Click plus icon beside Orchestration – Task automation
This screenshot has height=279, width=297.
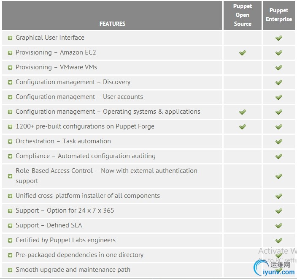click(10, 142)
